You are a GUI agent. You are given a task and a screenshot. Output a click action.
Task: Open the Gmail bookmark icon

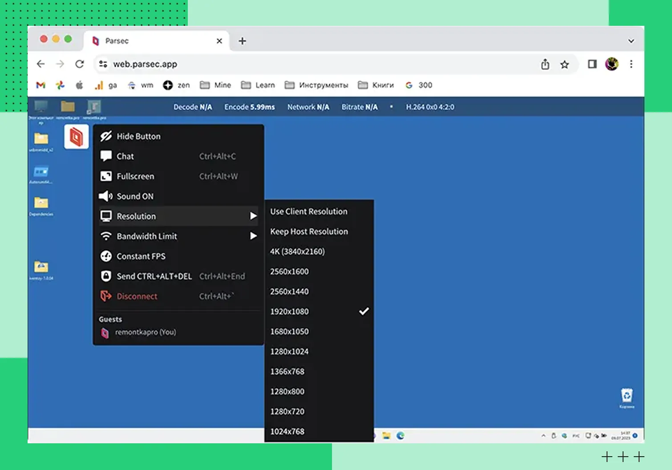pos(41,85)
